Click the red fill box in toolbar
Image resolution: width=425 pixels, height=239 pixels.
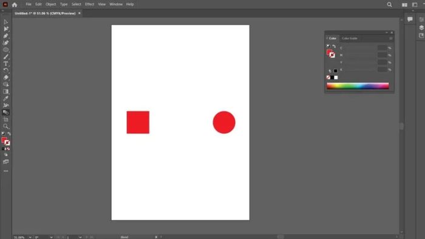click(4, 140)
